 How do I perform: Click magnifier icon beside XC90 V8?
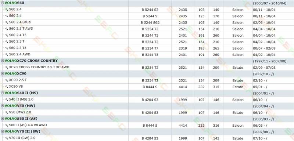(7, 87)
